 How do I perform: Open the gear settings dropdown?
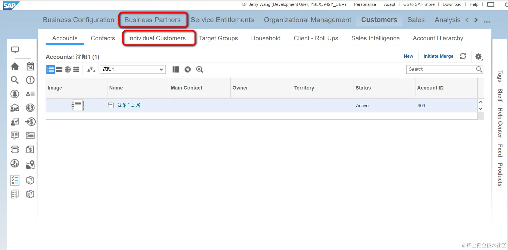click(x=479, y=57)
